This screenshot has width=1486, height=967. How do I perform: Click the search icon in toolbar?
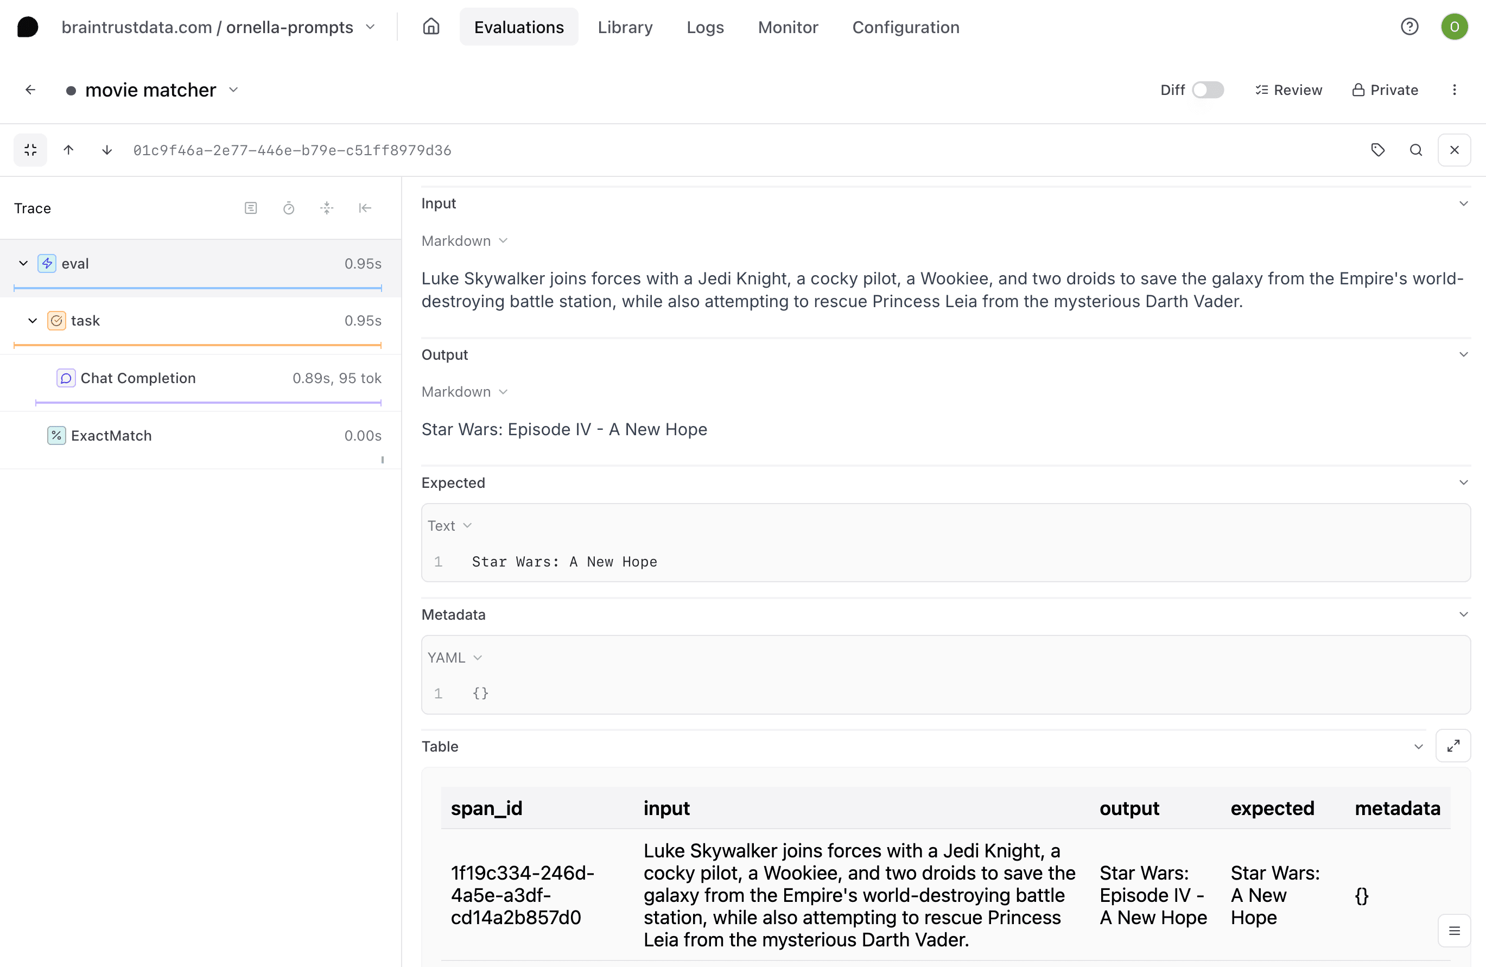click(x=1414, y=149)
